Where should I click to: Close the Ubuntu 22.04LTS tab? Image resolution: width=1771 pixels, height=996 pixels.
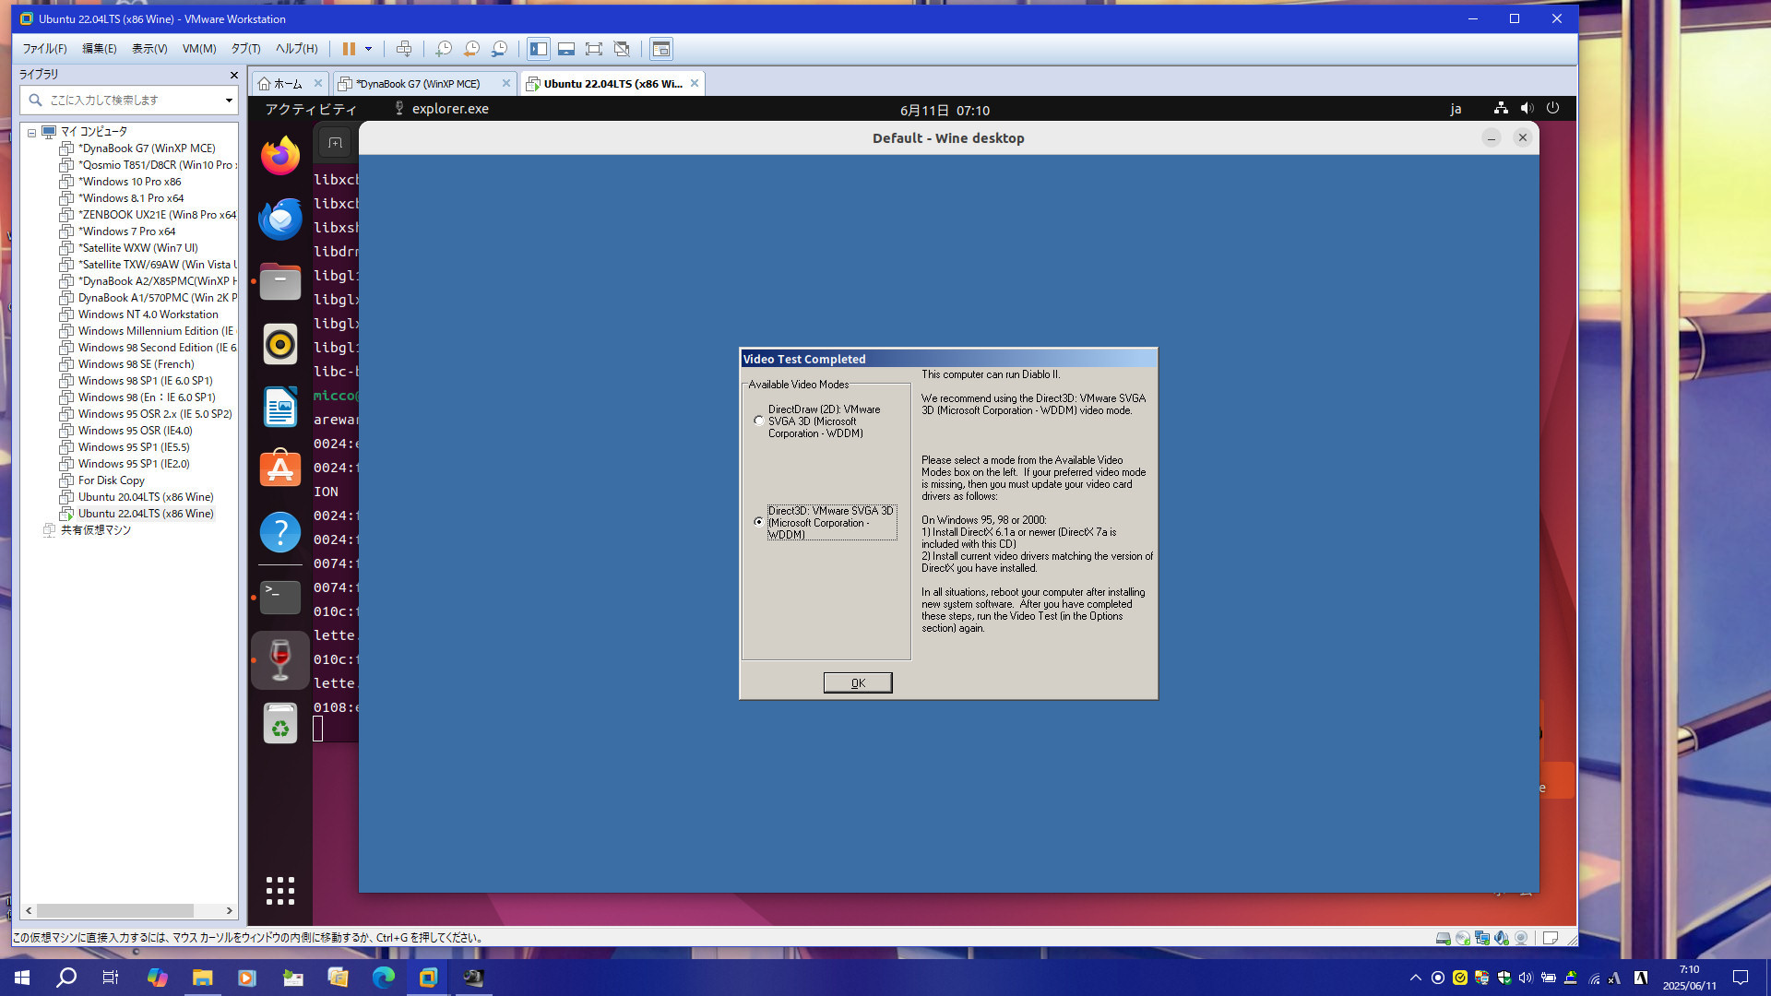coord(695,83)
